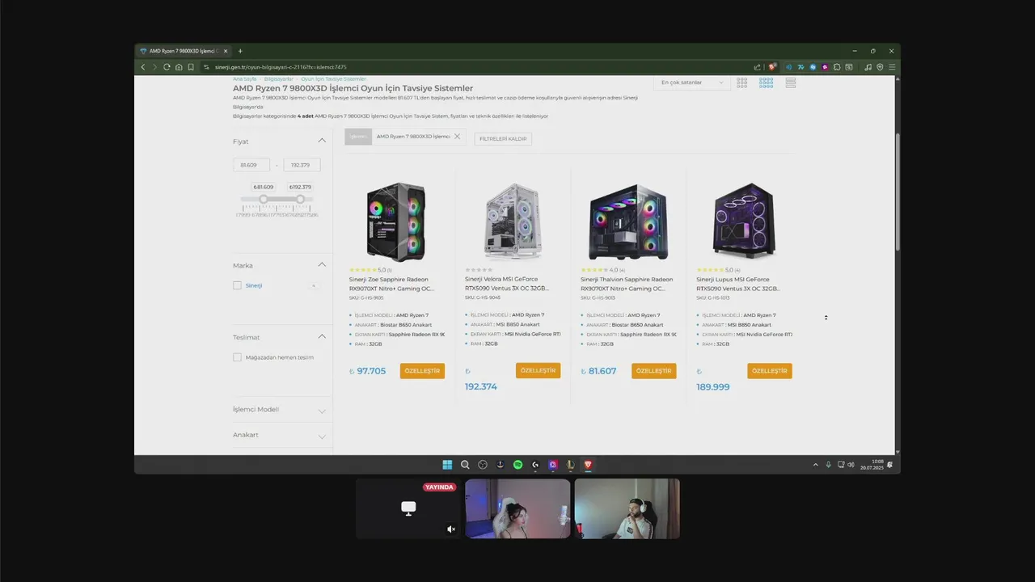Open Sinerji Thalvion case image
The height and width of the screenshot is (582, 1035).
click(x=628, y=221)
